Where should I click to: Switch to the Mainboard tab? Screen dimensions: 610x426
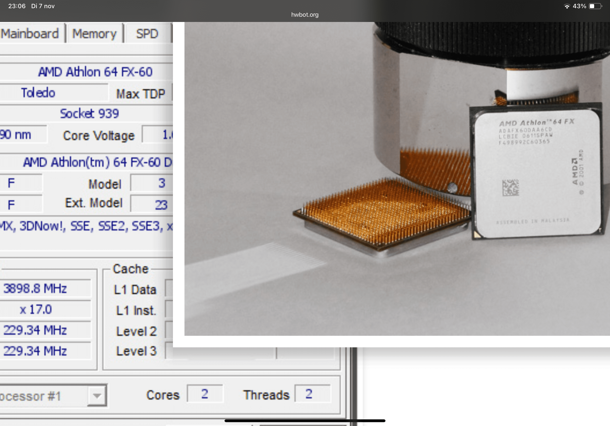30,34
